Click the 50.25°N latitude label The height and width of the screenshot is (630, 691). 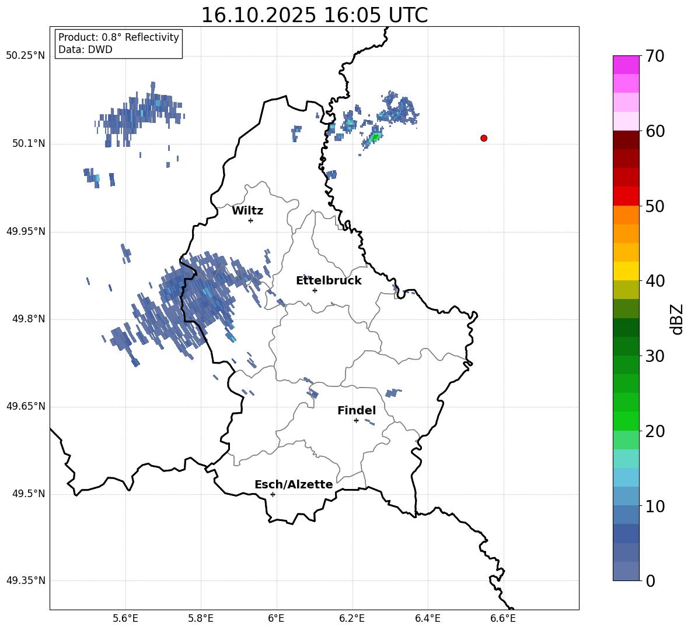tap(26, 56)
